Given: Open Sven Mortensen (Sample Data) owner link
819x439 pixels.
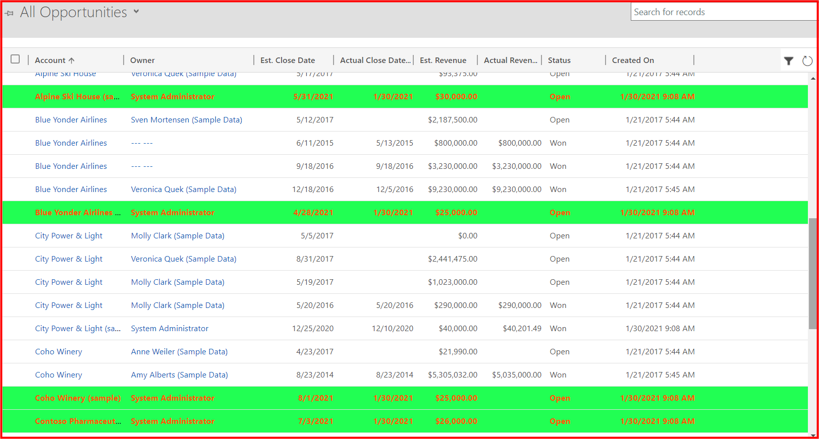Looking at the screenshot, I should [x=187, y=119].
